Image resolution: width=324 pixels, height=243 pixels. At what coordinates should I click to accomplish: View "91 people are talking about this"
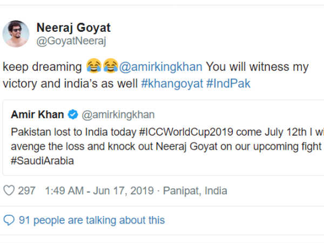coord(92,220)
